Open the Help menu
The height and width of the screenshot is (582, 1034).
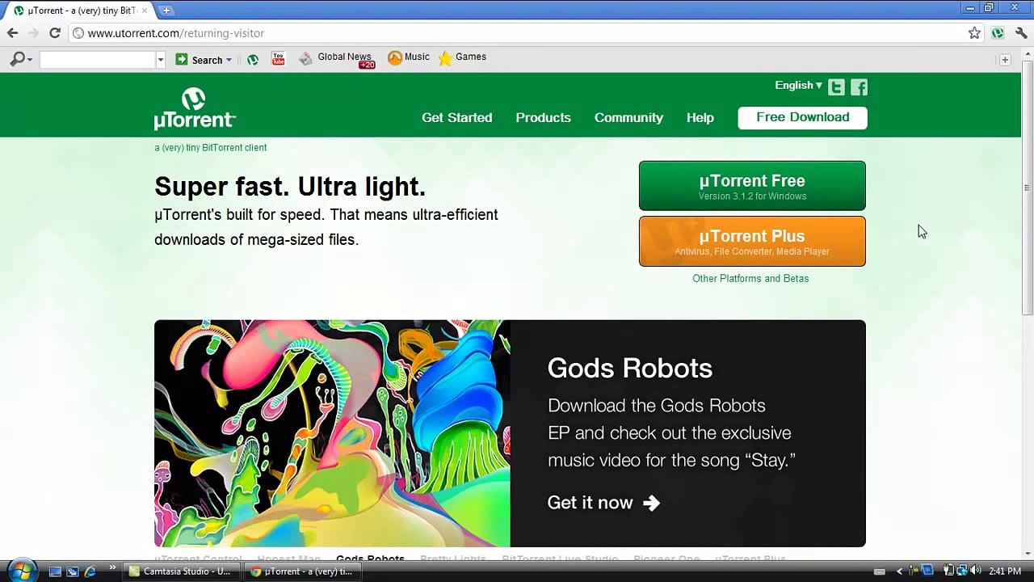click(x=700, y=118)
